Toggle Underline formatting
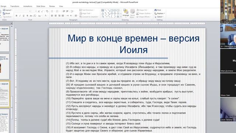Image resolution: width=236 pixels, height=133 pixels. (x=24, y=16)
